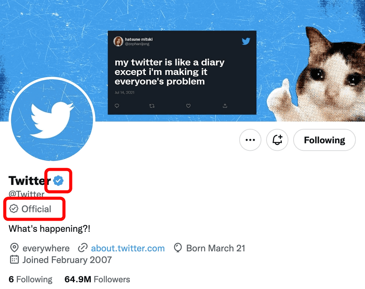
Task: Click the location pin icon beside everywhere
Action: pos(14,248)
